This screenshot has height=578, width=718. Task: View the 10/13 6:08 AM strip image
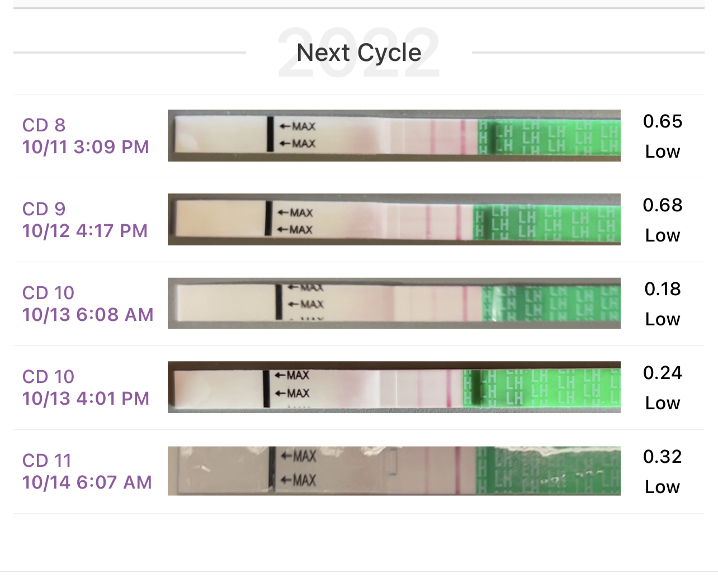tap(394, 304)
